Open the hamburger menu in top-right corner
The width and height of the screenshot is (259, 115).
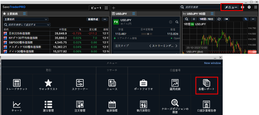coord(256,7)
